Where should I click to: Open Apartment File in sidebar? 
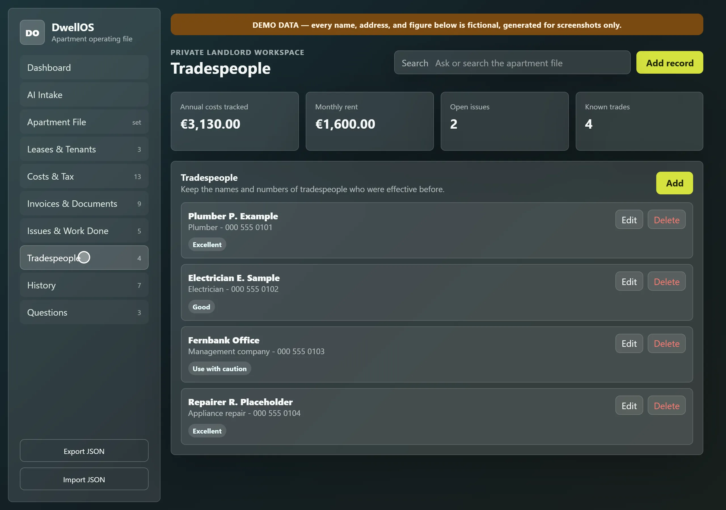84,122
